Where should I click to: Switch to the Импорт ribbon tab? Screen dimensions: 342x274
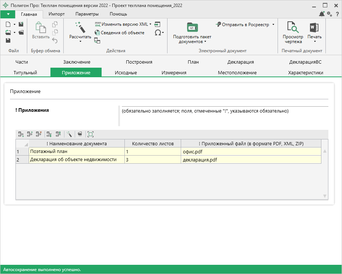56,14
